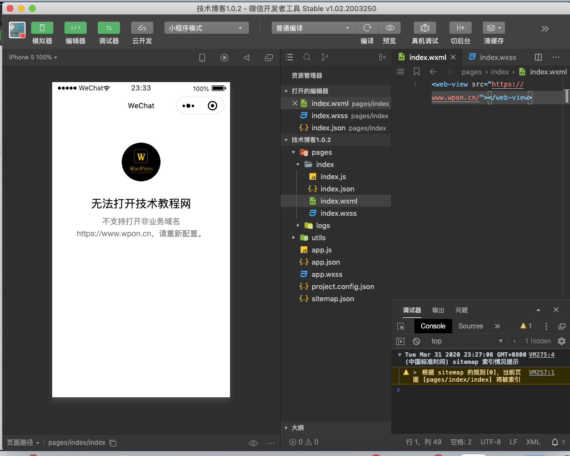
Task: Select index.json pages/index in open editors
Action: [336, 128]
